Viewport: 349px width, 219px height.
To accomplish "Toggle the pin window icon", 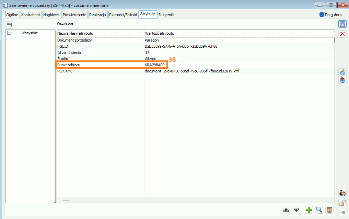I will (x=342, y=212).
